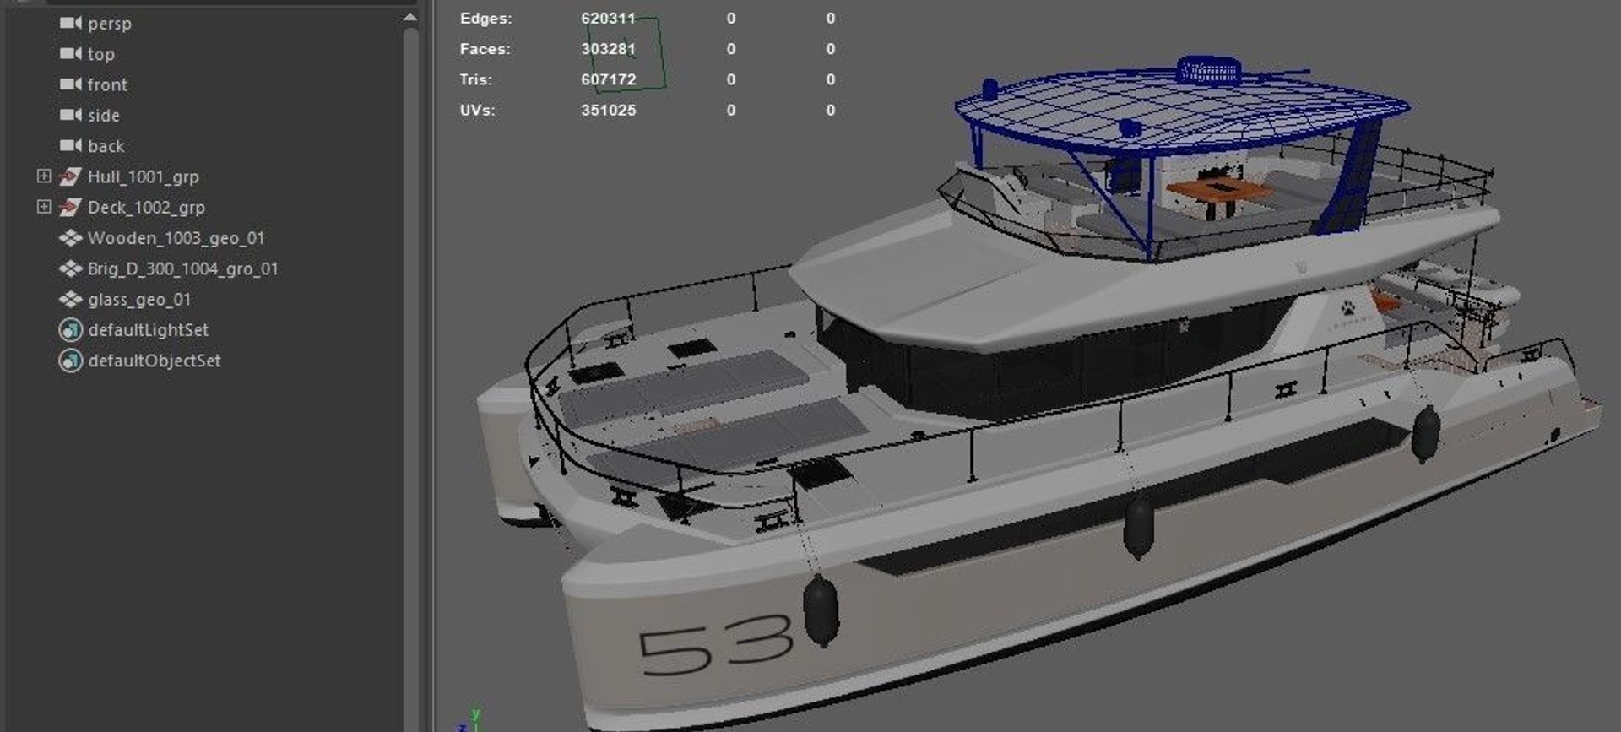Click the UVs count value 351025
This screenshot has height=732, width=1621.
(x=608, y=110)
